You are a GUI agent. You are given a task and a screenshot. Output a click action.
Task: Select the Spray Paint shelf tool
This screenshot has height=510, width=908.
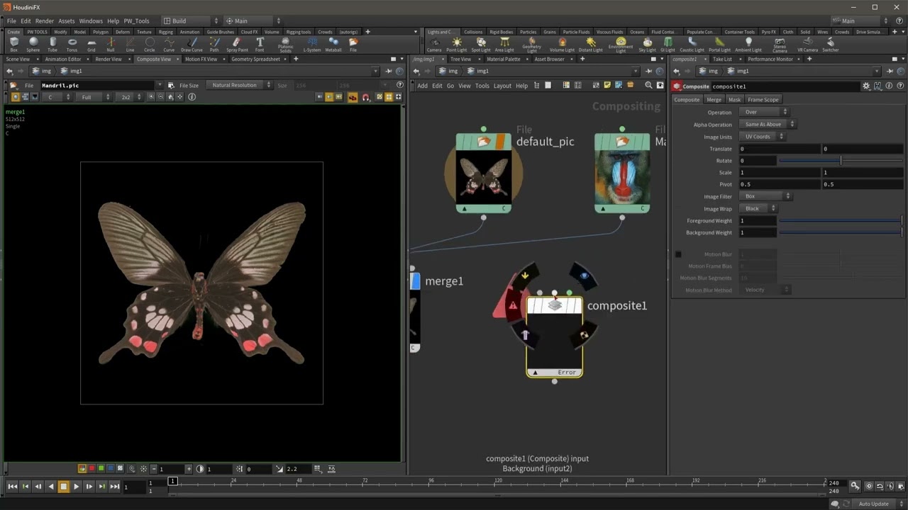point(237,45)
